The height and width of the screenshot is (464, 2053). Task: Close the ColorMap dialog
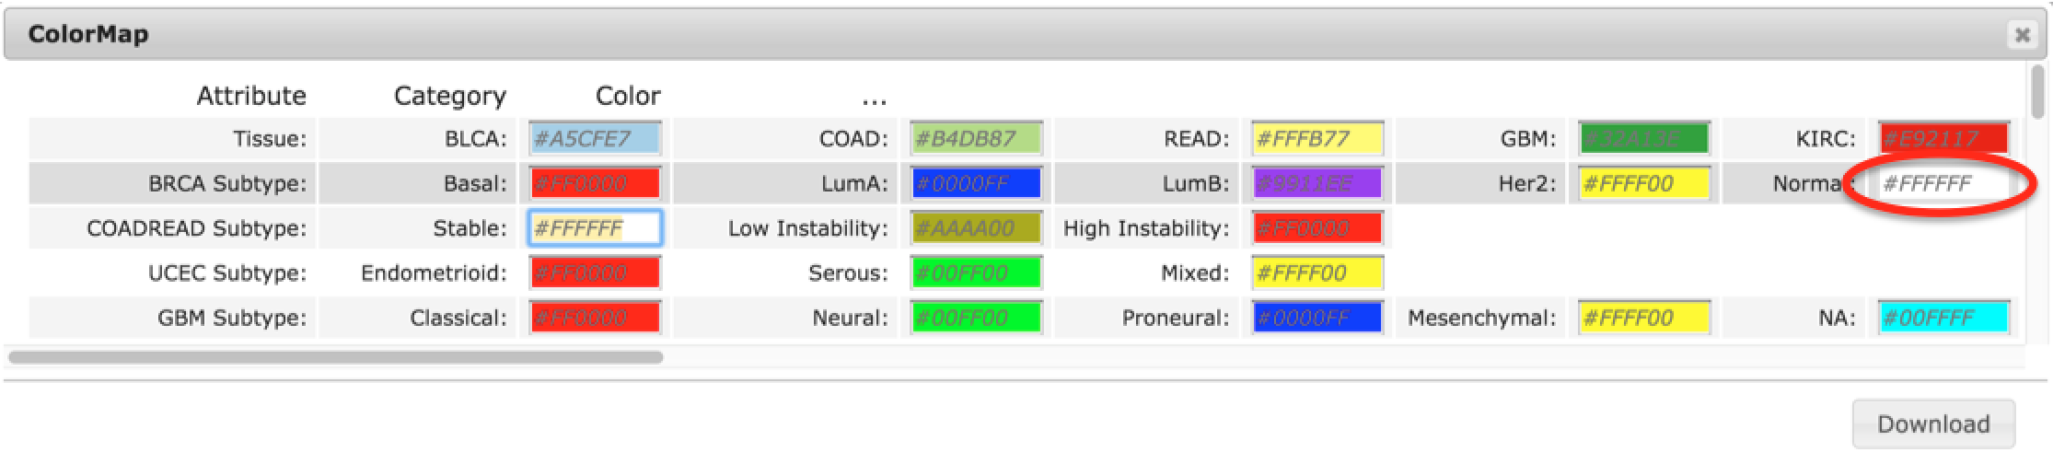pyautogui.click(x=2022, y=35)
